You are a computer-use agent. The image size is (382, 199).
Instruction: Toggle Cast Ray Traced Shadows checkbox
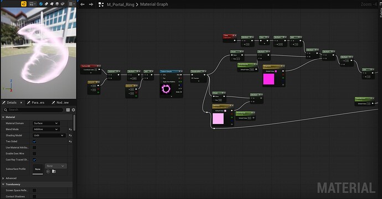click(34, 160)
